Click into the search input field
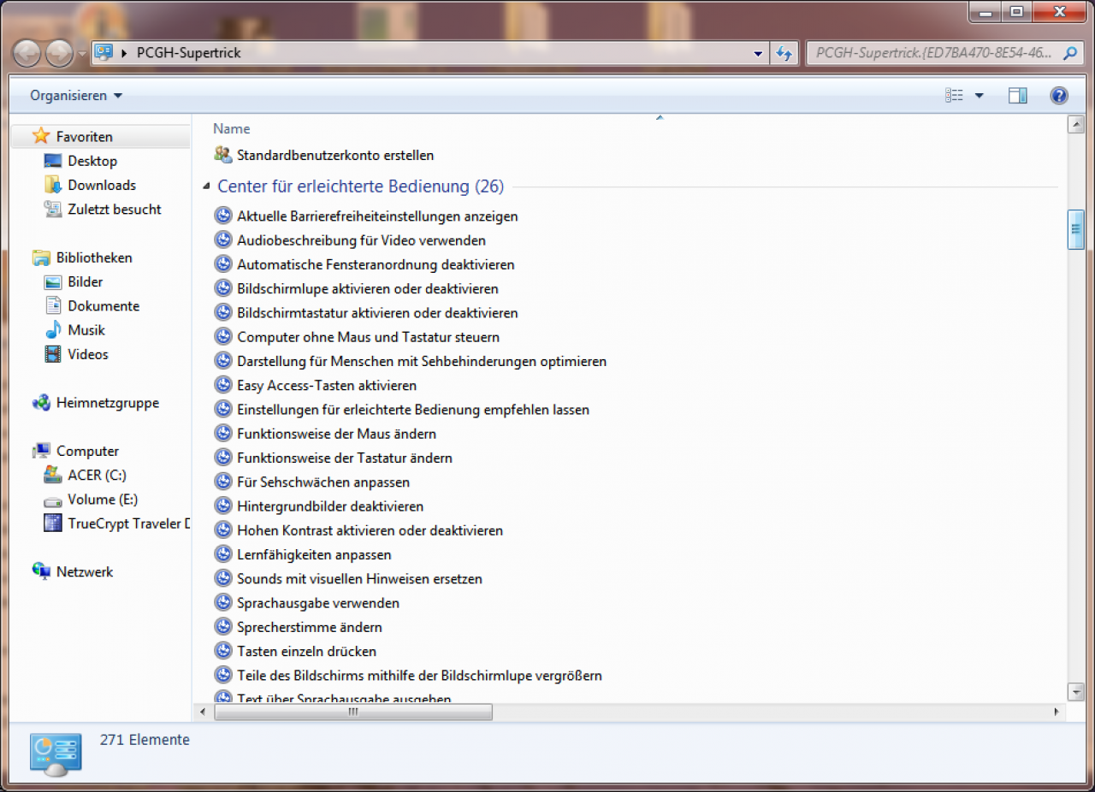Screen dimensions: 1095x792 pos(932,53)
